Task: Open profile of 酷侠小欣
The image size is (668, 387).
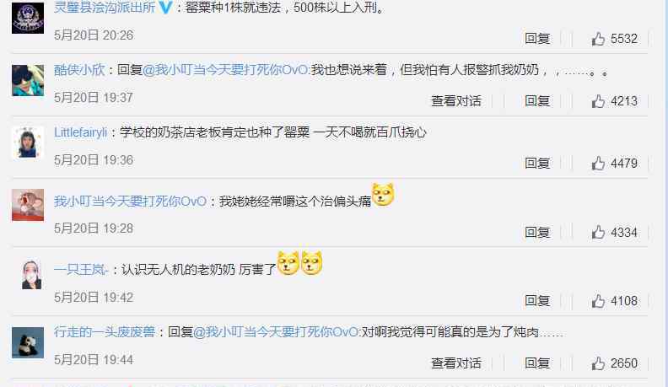Action: click(x=79, y=70)
